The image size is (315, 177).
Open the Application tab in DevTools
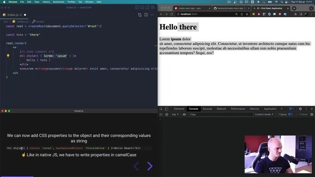(270, 109)
